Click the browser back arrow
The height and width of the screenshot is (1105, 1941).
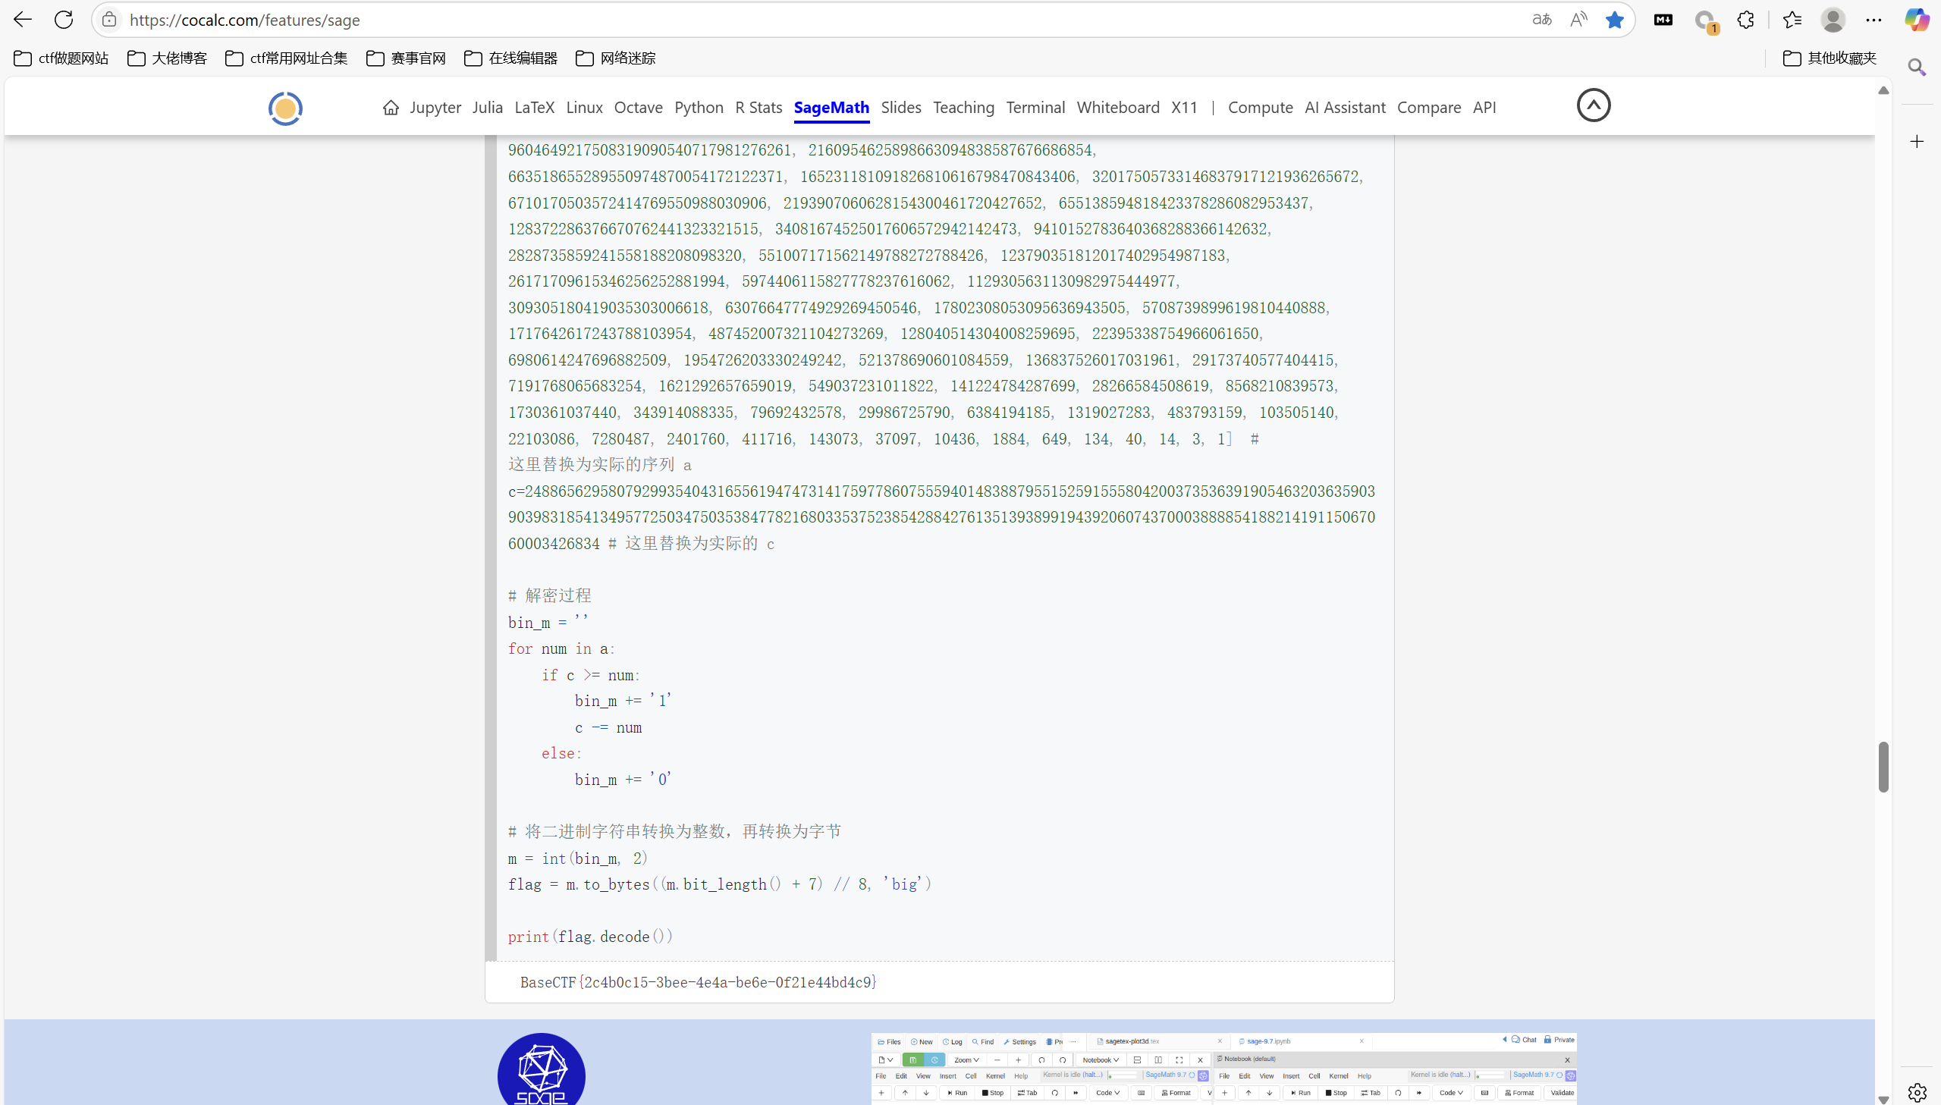click(x=23, y=20)
